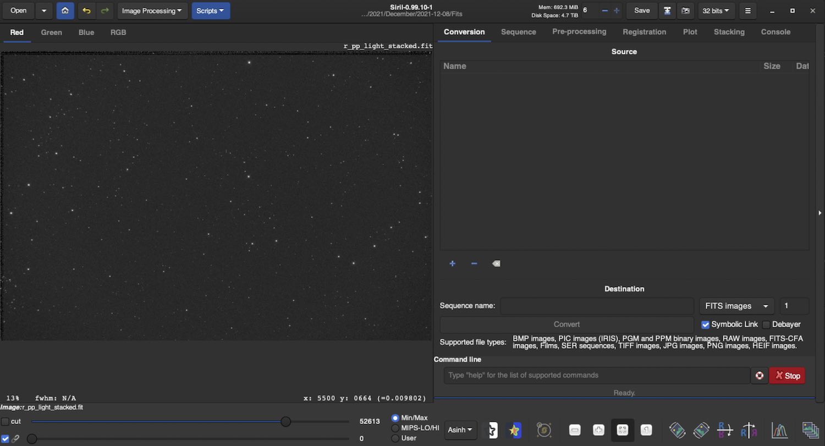Image resolution: width=825 pixels, height=446 pixels.
Task: Open the Image Processing dropdown menu
Action: 152,10
